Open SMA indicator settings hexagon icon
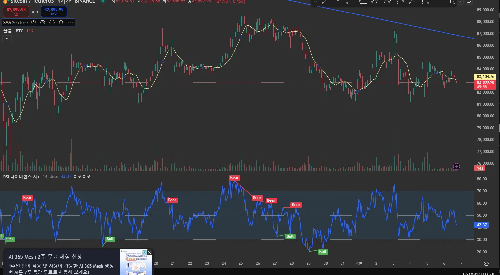Image resolution: width=500 pixels, height=275 pixels. [43, 22]
